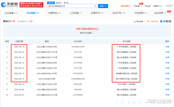The image size is (174, 107).
Task: Go to page 4 of results
Action: (134, 102)
